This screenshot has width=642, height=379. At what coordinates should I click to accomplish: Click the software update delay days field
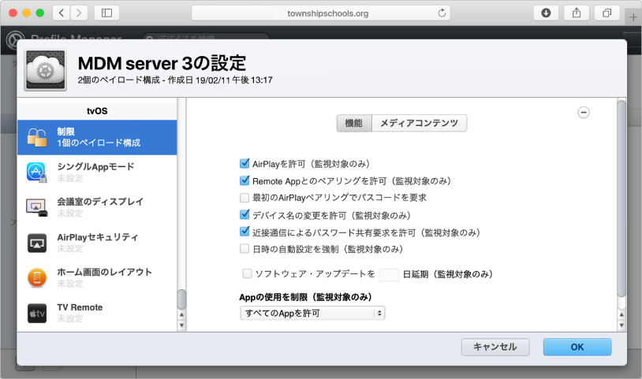point(389,274)
